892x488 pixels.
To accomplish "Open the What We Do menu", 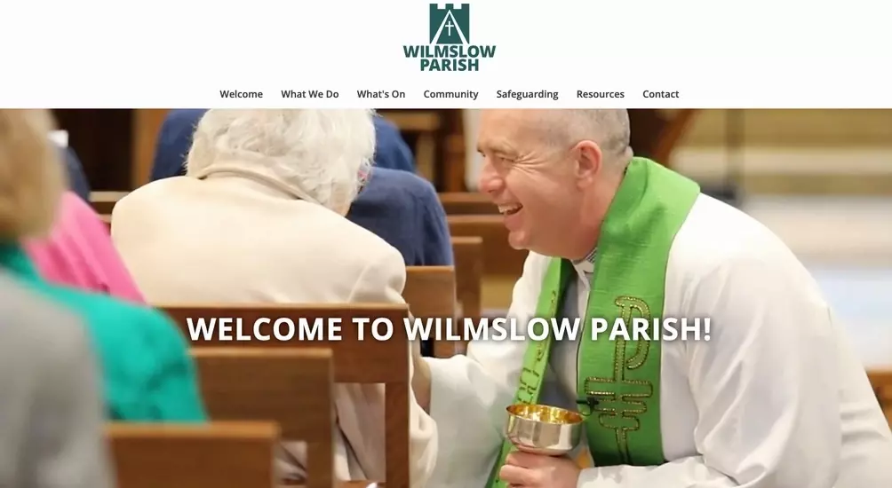I will 309,94.
